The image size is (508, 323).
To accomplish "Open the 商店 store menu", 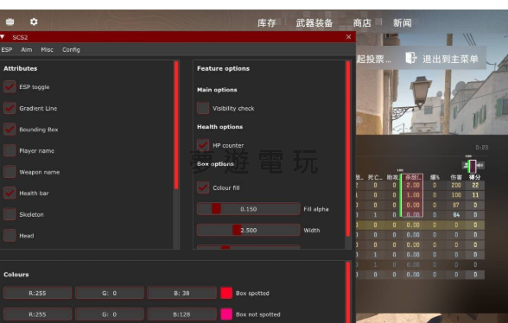I will click(x=362, y=23).
